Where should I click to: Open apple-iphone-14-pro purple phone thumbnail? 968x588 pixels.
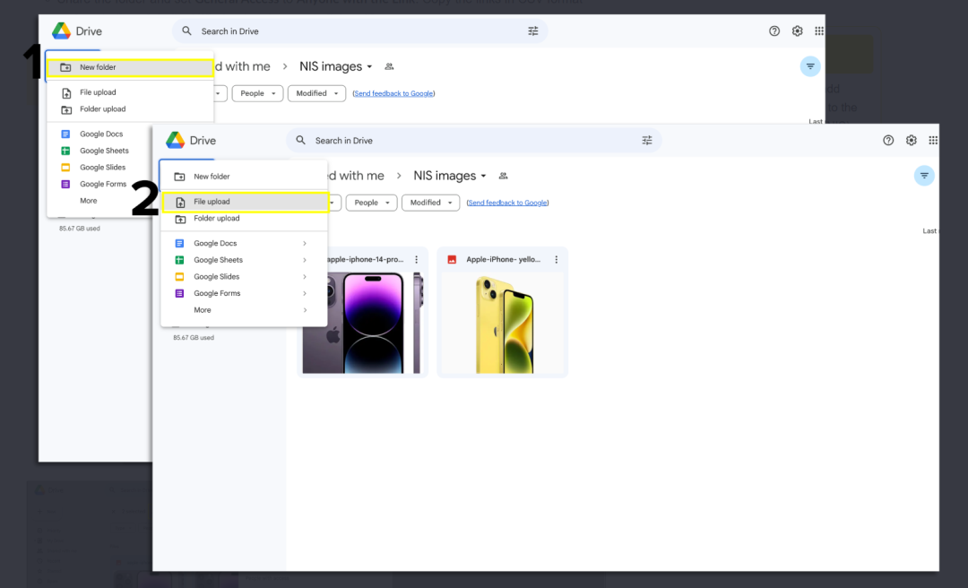pos(362,323)
